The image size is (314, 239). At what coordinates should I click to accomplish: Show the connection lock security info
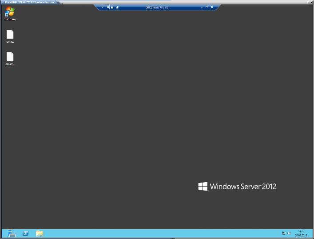(x=112, y=7)
